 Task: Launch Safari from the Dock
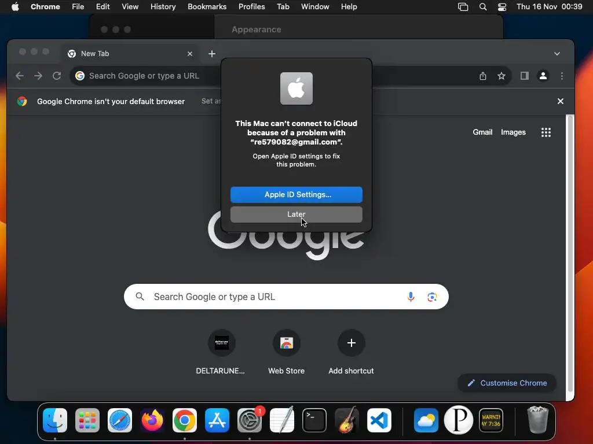[120, 420]
